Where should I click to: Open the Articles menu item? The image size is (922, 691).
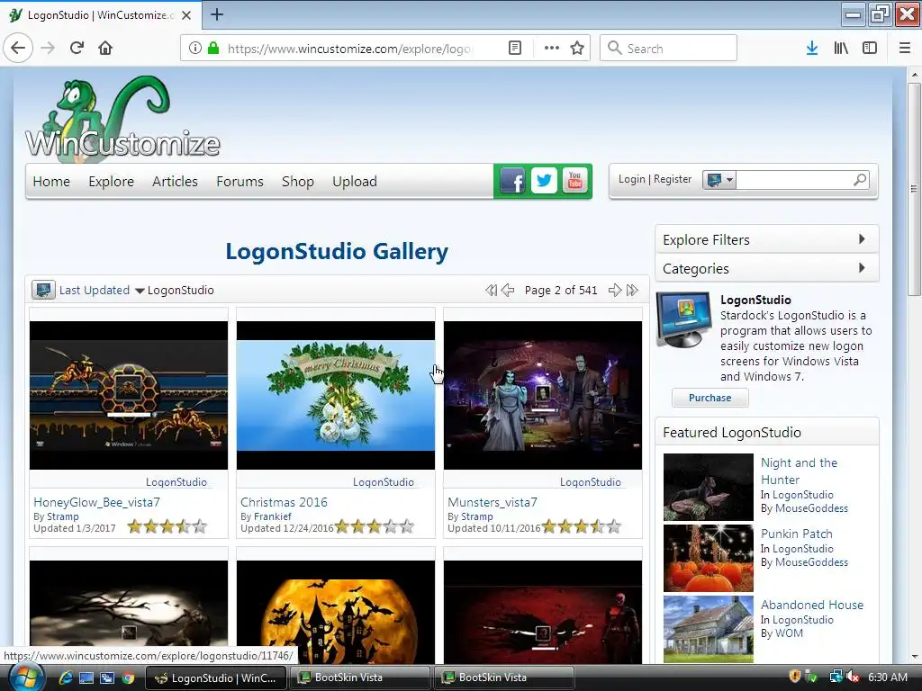click(x=175, y=182)
